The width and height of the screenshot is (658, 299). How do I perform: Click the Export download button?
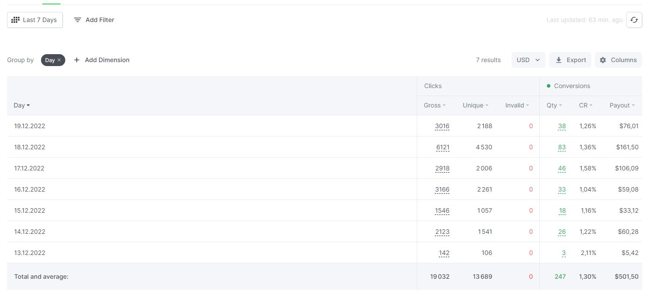(570, 60)
